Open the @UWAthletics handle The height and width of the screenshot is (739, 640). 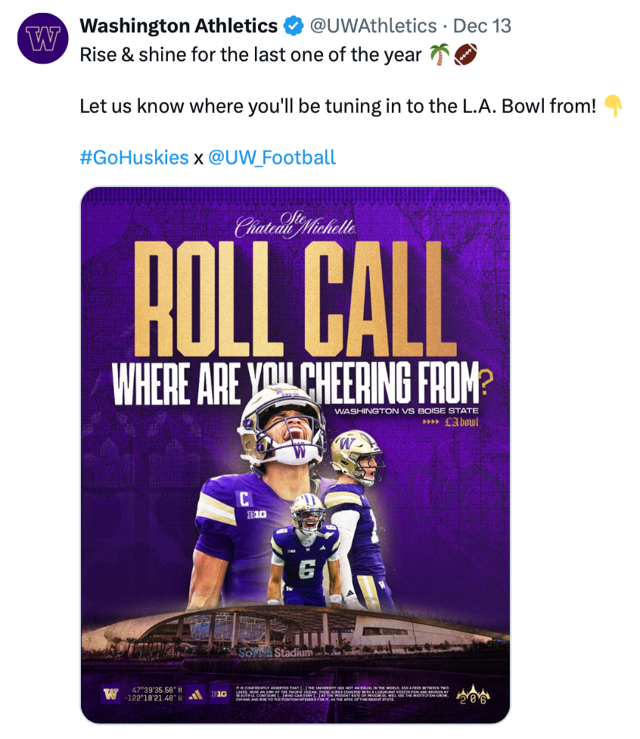pyautogui.click(x=373, y=27)
